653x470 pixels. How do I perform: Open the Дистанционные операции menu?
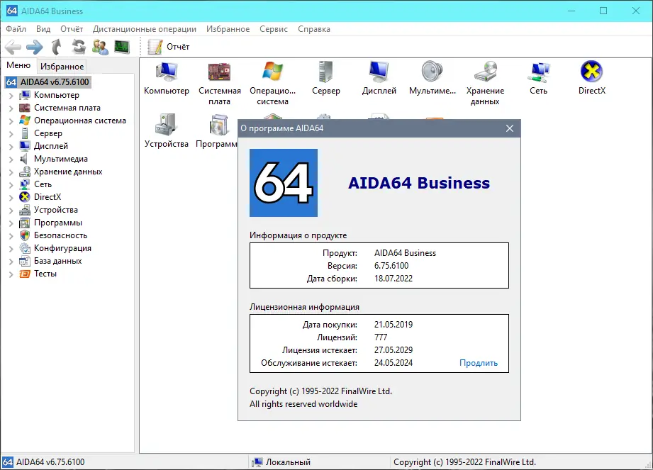point(145,29)
